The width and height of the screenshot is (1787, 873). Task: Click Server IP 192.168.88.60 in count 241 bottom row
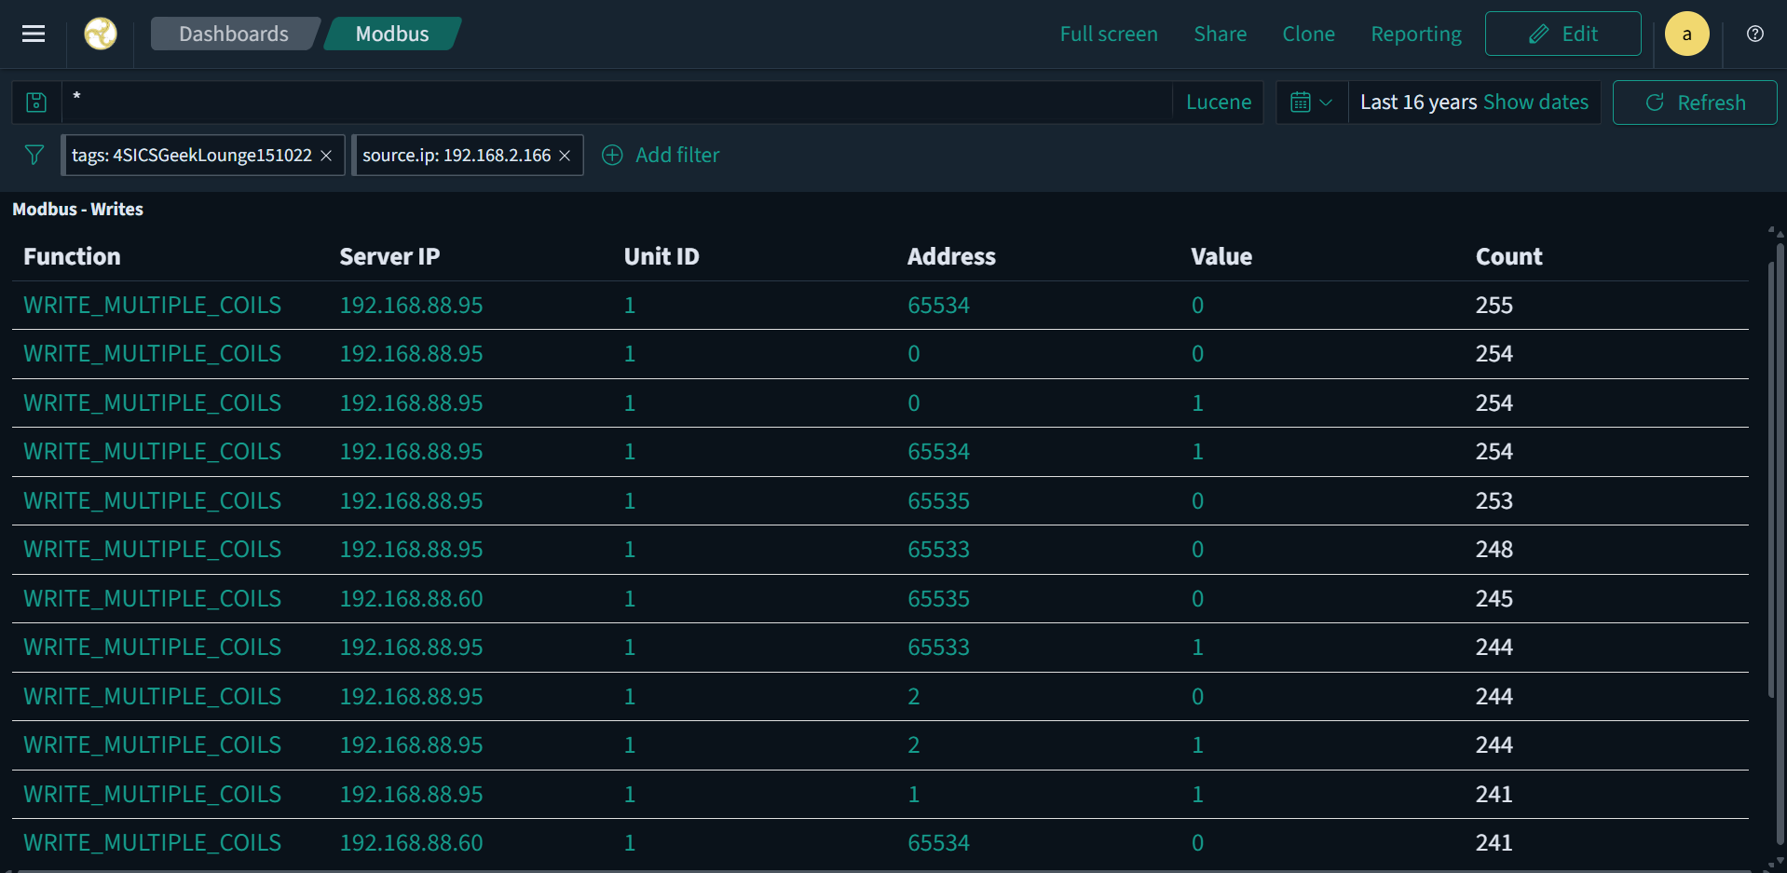coord(411,842)
